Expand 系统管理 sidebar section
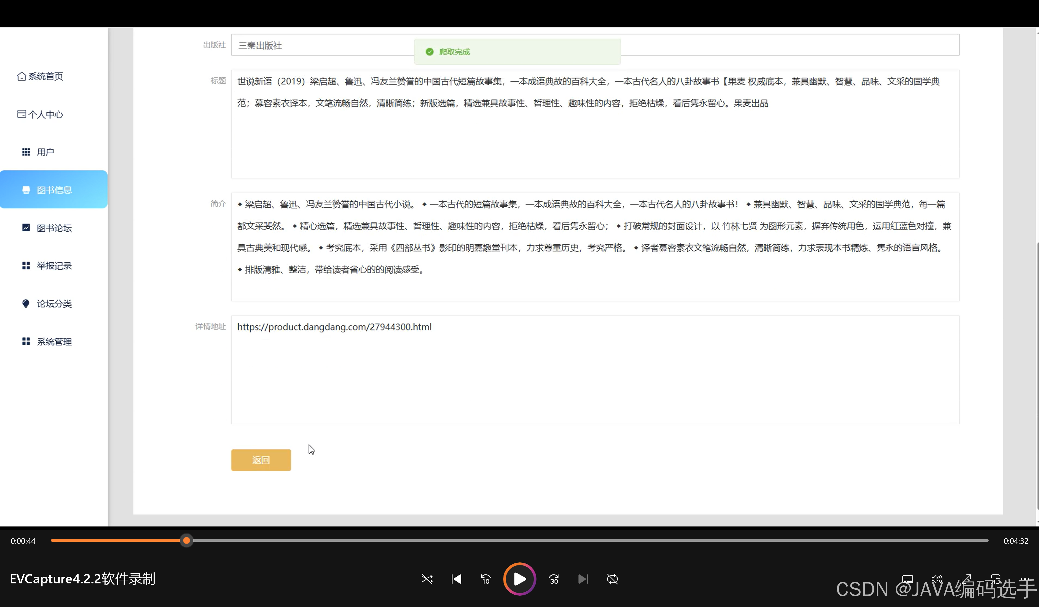1039x607 pixels. [x=54, y=341]
